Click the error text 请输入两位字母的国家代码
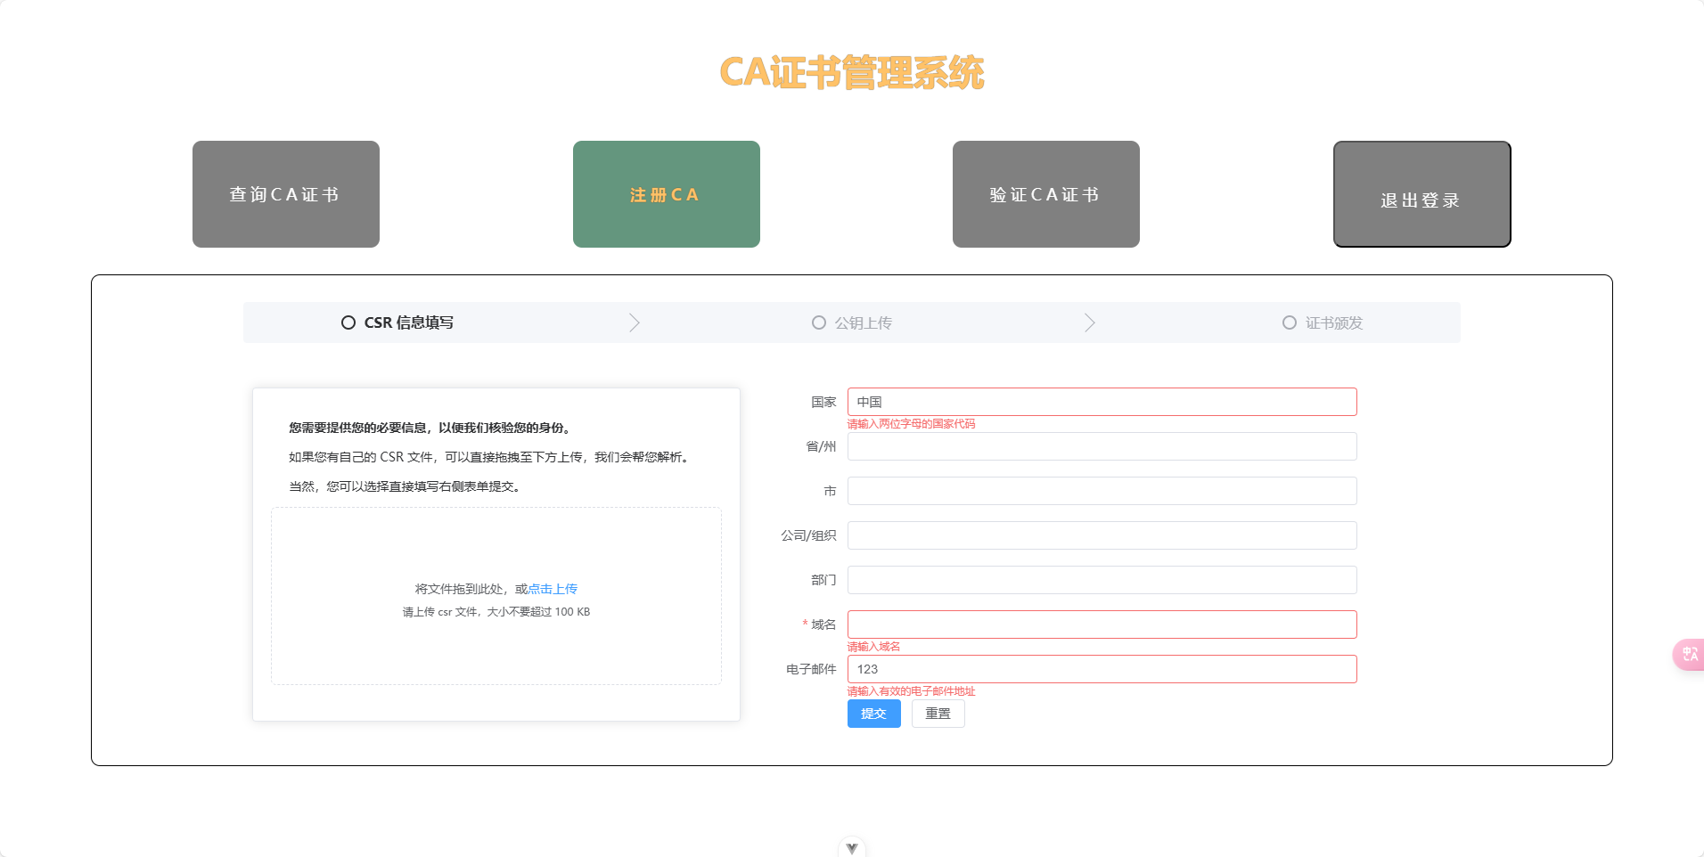1704x857 pixels. (x=911, y=424)
